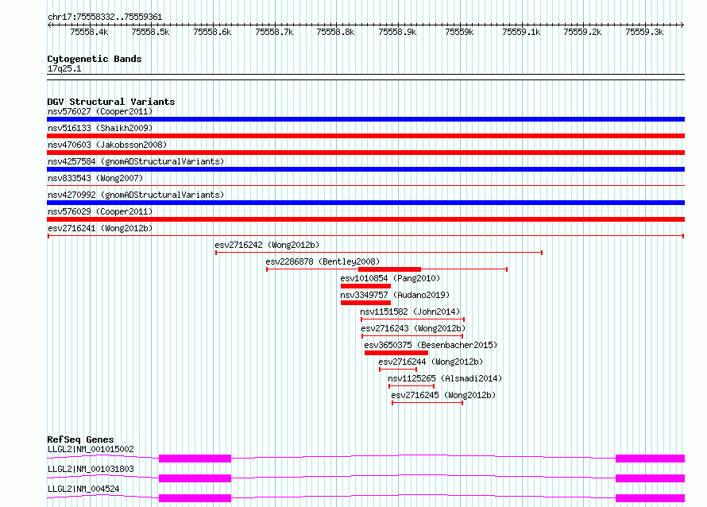The height and width of the screenshot is (507, 707).
Task: Click the 75558.4k ruler tick label
Action: click(x=89, y=32)
